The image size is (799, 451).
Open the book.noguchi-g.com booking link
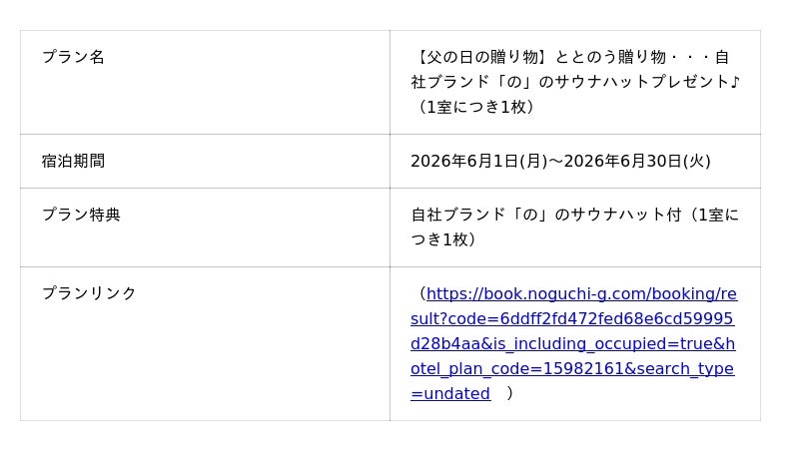pyautogui.click(x=580, y=293)
